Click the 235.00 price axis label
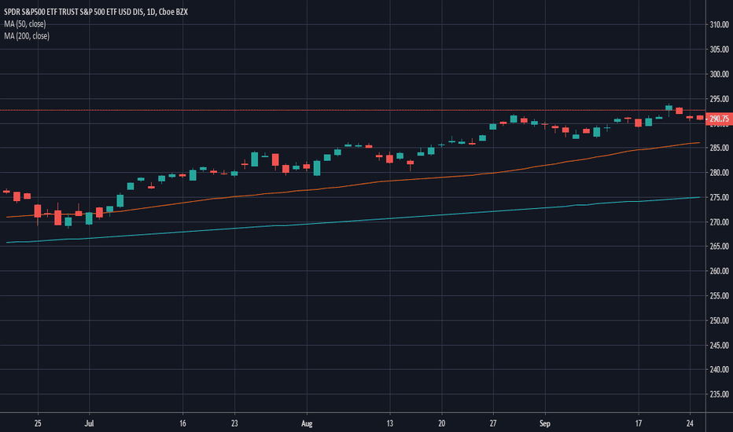This screenshot has height=432, width=733. [x=719, y=394]
